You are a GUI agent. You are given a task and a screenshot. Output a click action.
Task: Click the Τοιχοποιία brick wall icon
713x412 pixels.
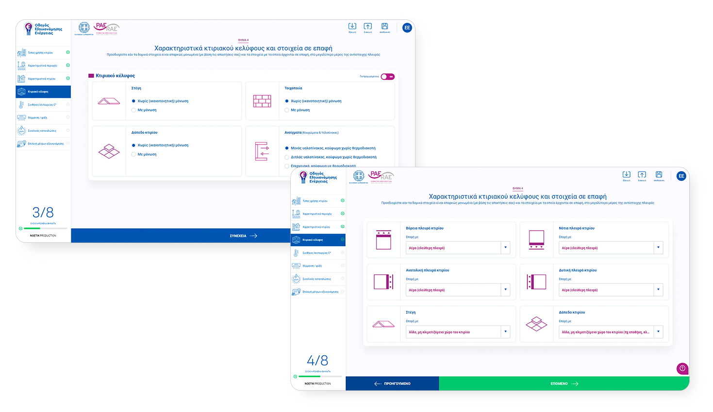coord(262,101)
